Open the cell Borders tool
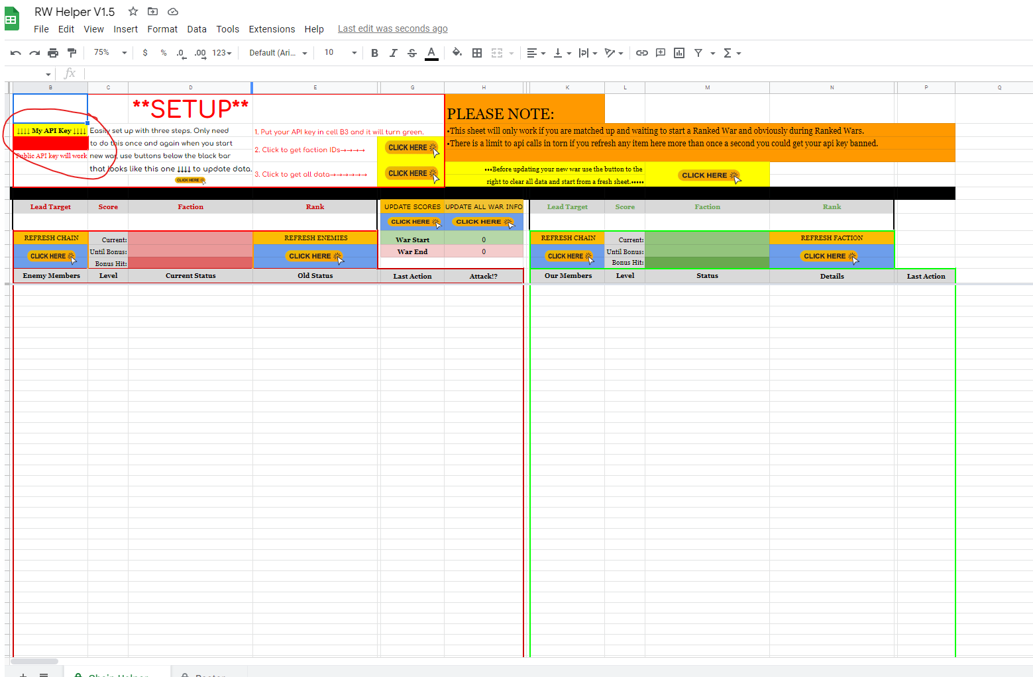Screen dimensions: 1033x677 476,53
